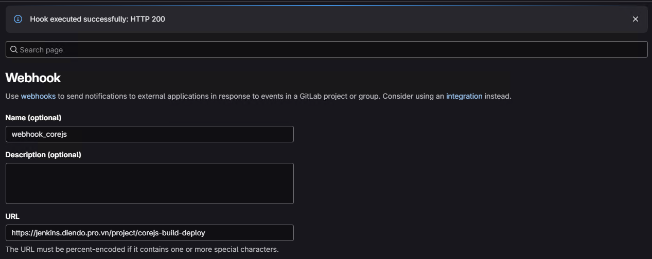
Task: Click the info icon in the alert banner
Action: [x=18, y=19]
